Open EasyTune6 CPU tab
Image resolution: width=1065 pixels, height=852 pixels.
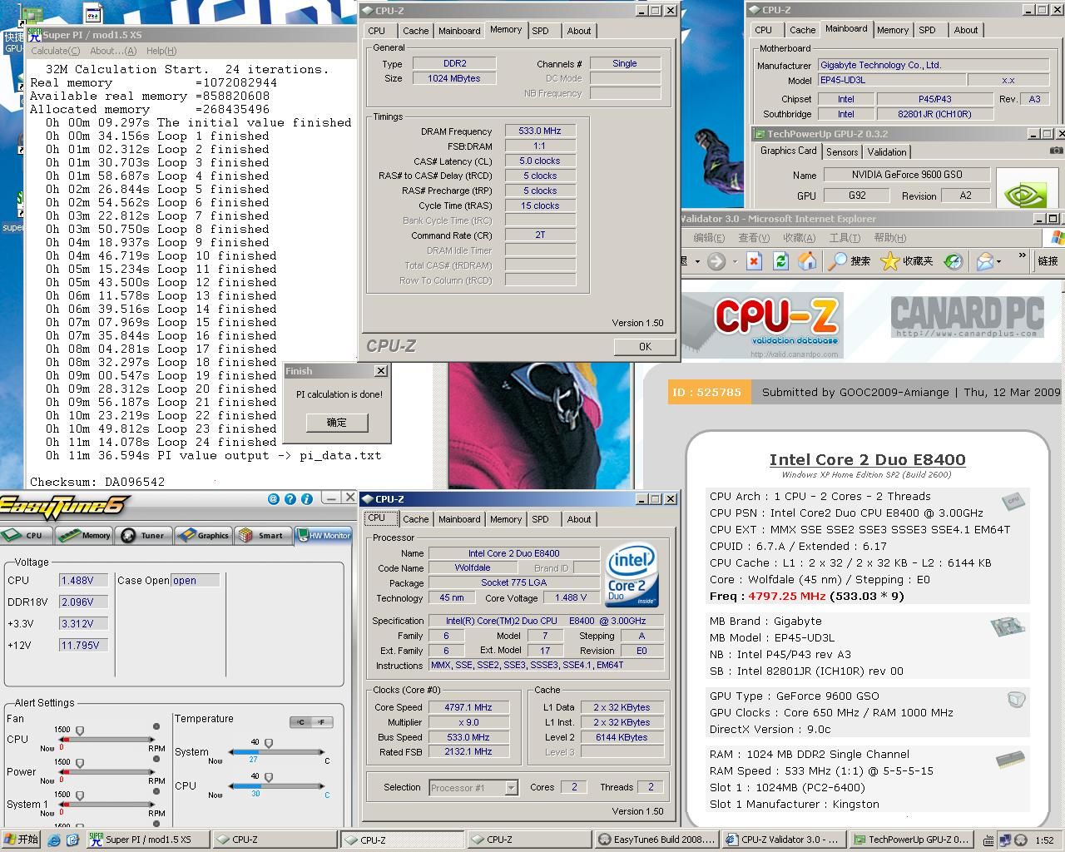25,535
